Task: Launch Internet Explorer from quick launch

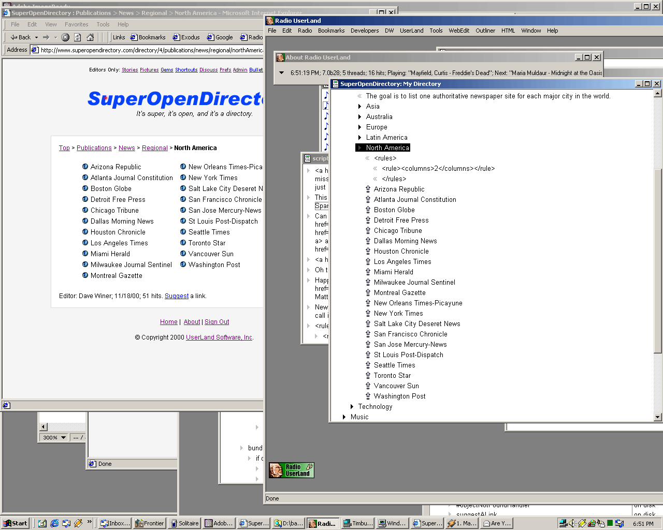Action: 54,523
